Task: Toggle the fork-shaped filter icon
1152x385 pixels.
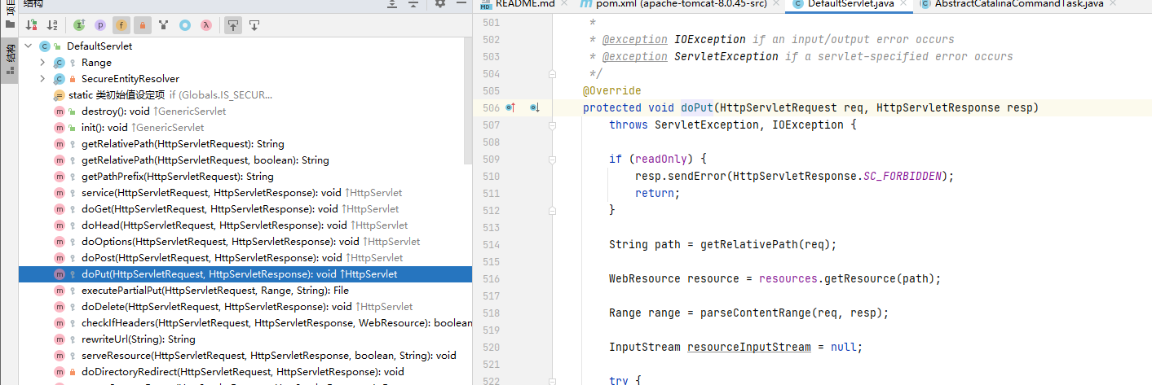Action: (164, 25)
